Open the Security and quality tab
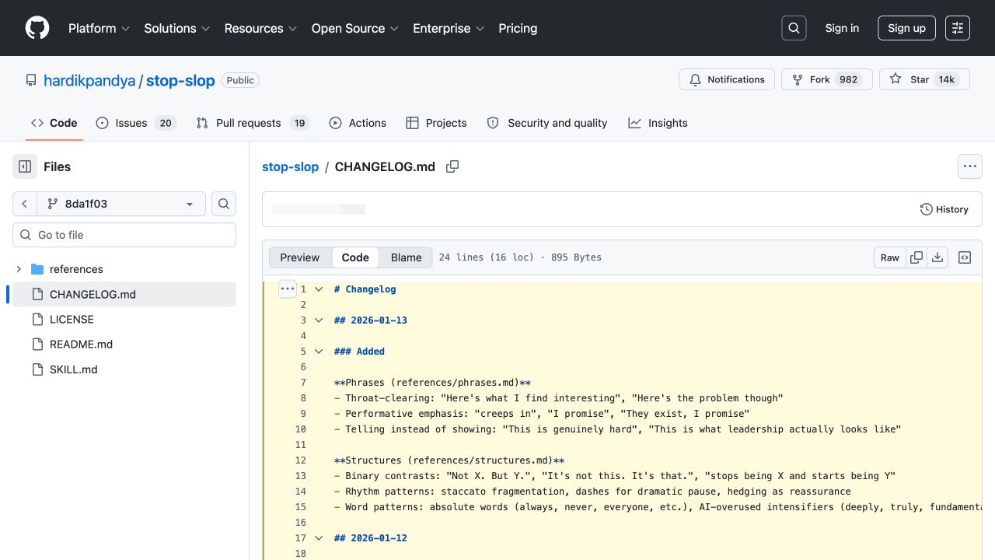The height and width of the screenshot is (560, 995). point(547,123)
